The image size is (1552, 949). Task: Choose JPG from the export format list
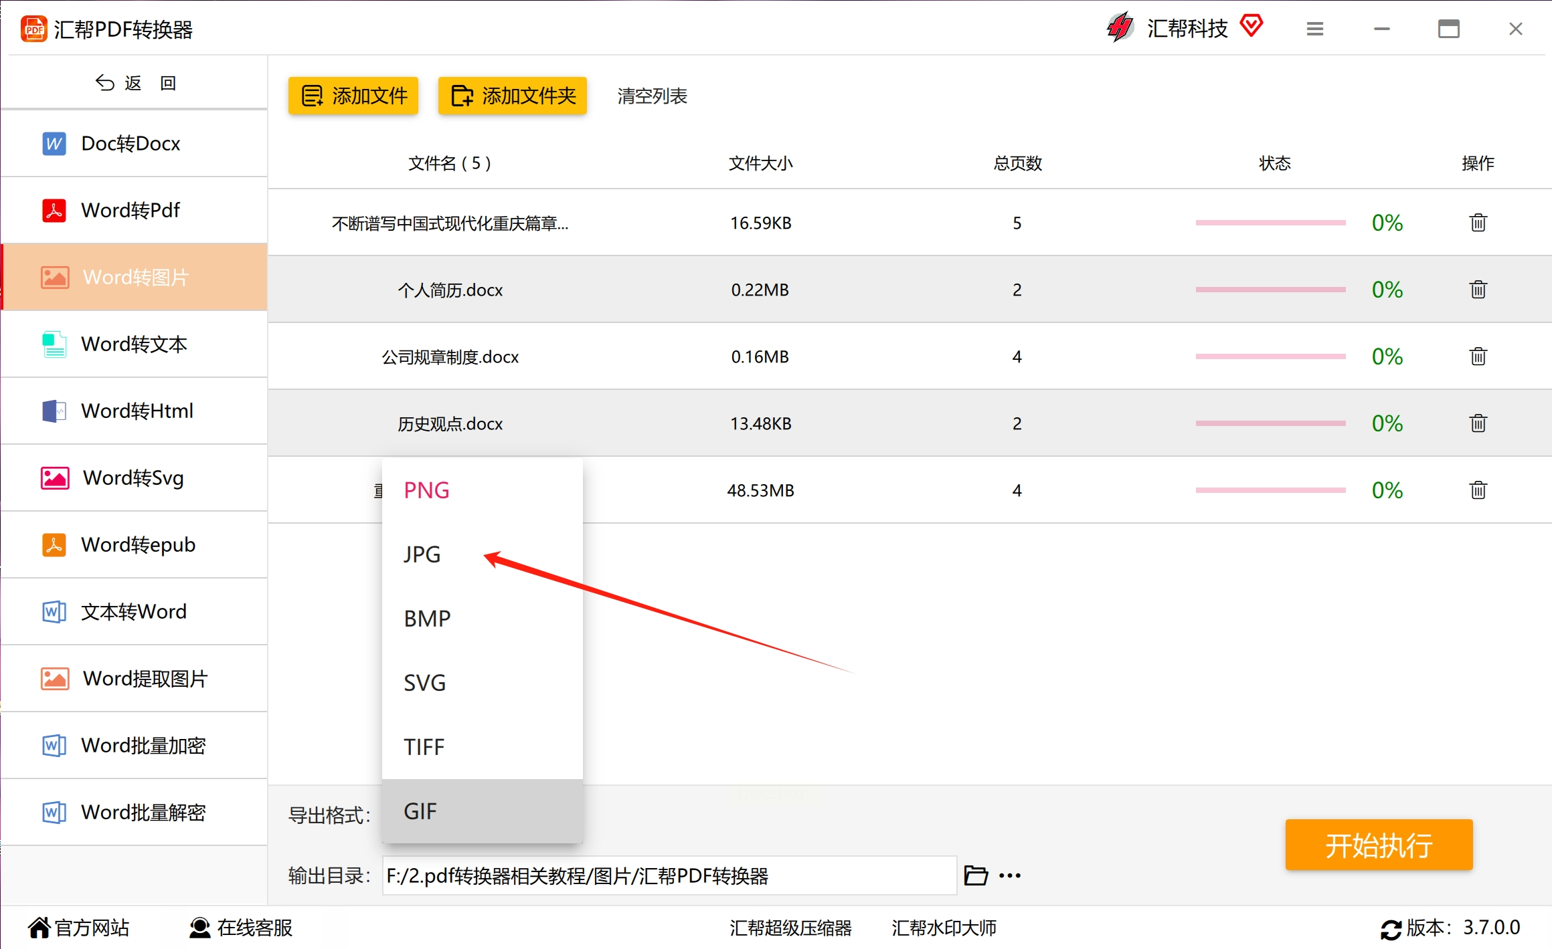coord(422,554)
